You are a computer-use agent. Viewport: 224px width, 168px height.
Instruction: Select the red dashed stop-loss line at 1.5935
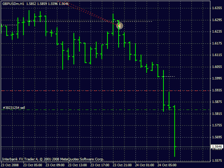tap(106, 91)
